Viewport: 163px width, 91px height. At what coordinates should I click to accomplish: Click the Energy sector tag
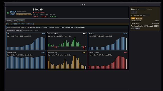(x=13, y=14)
